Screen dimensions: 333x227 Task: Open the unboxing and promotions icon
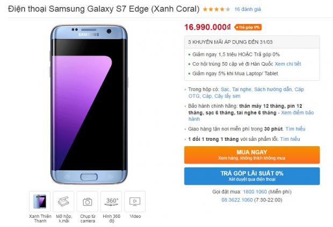[x=63, y=201]
